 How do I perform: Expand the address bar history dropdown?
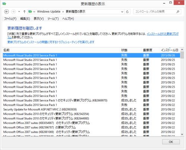coord(122,12)
